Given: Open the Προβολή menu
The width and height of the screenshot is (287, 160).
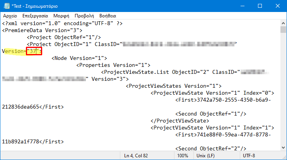Looking at the screenshot, I should (84, 16).
